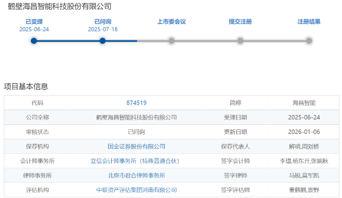Click the 海昌智能 short name cell

point(304,103)
